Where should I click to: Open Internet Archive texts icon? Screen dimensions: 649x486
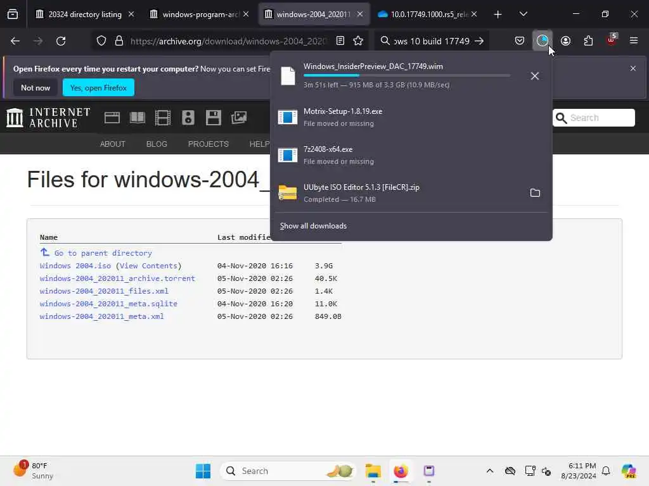pyautogui.click(x=138, y=118)
